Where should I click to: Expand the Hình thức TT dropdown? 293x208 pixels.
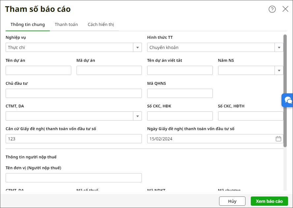click(279, 48)
